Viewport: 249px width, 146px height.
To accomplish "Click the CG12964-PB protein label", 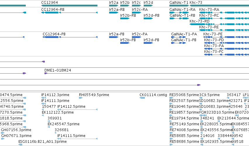I will 54,34.
